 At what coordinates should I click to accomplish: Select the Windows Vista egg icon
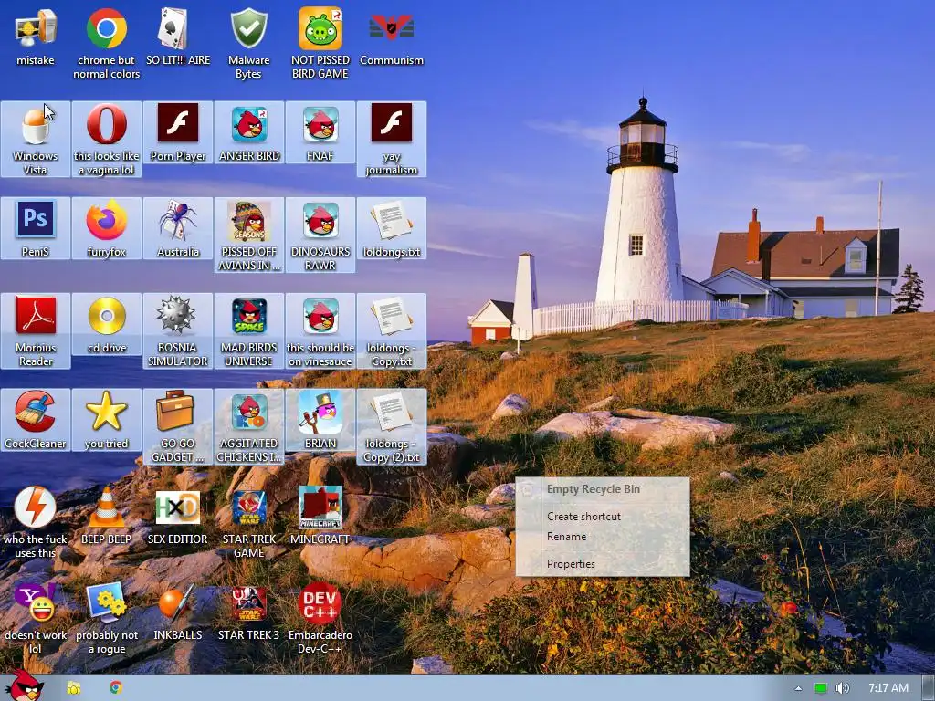pos(36,139)
